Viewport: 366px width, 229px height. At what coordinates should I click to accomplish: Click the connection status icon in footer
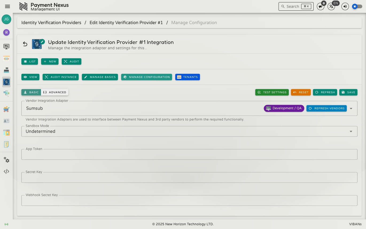pyautogui.click(x=6, y=224)
